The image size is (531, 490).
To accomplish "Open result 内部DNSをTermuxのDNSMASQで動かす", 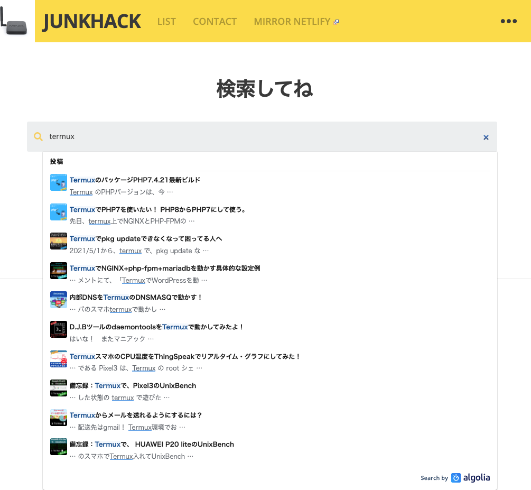I will pos(136,297).
